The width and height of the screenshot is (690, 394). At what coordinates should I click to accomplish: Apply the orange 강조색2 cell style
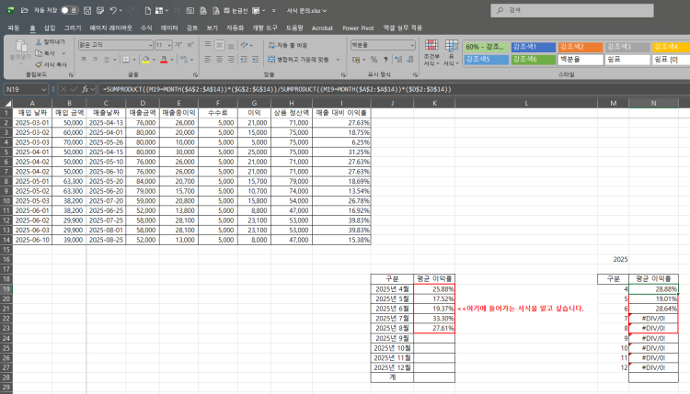click(x=579, y=46)
